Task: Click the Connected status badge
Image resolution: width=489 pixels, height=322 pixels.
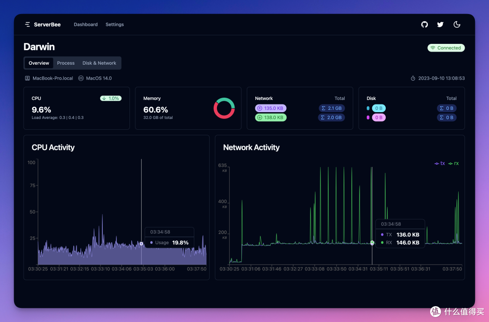Action: (x=446, y=47)
